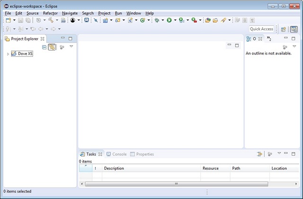303x199 pixels.
Task: Click the round black profile icon
Action: [72, 20]
